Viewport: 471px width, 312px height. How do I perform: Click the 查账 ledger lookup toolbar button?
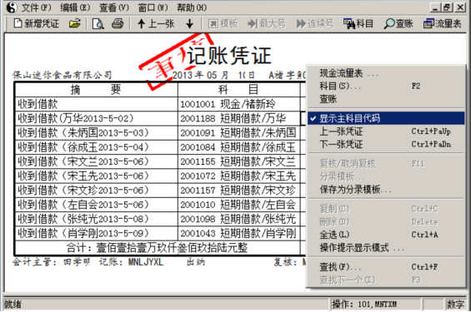point(398,23)
